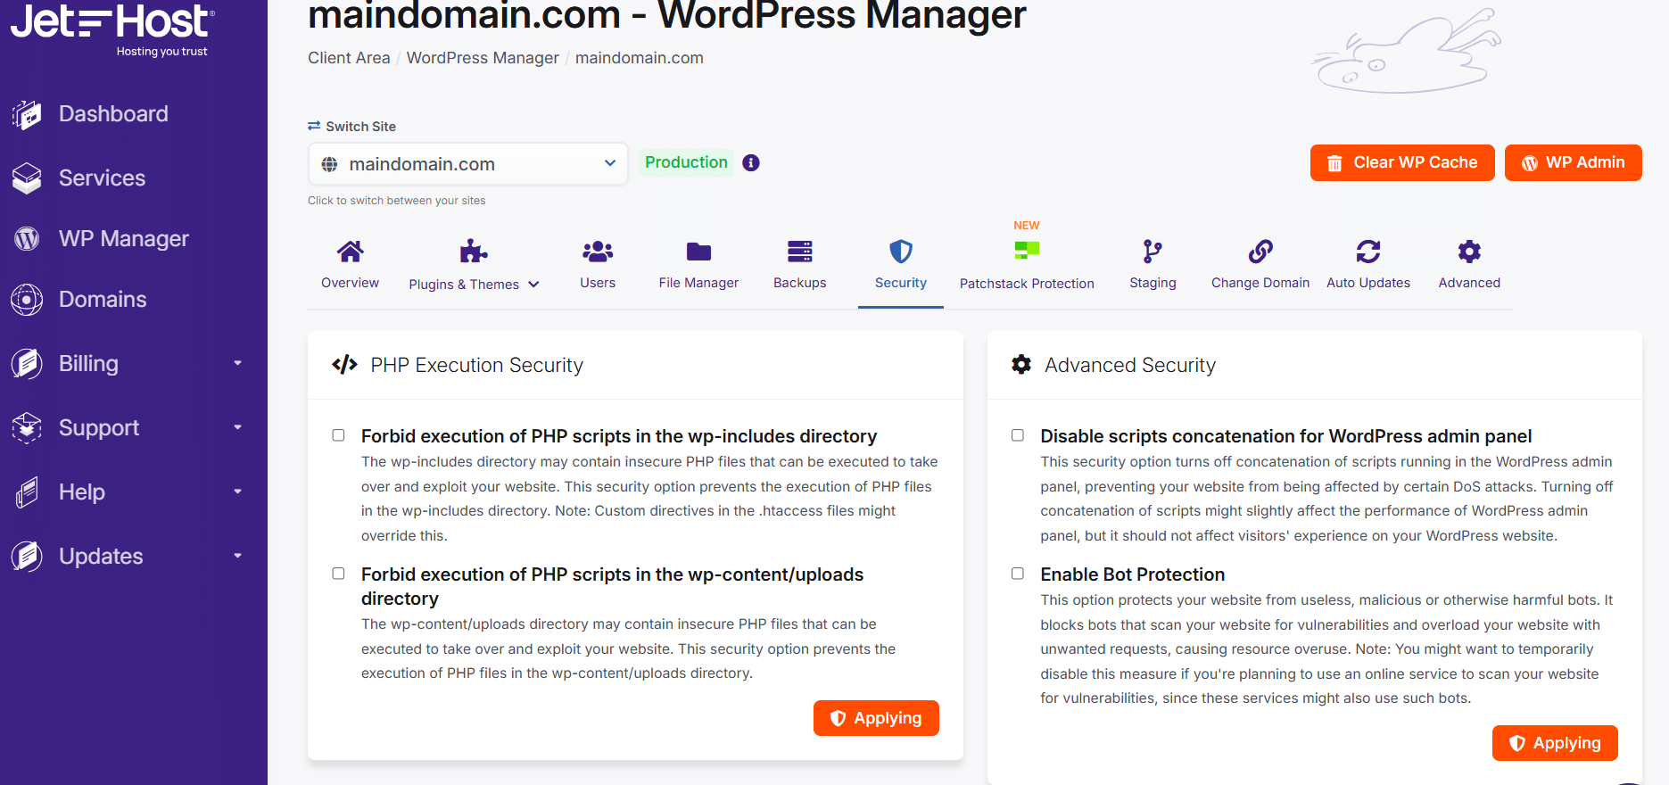The image size is (1669, 785).
Task: Click the Support sidebar icon
Action: [x=27, y=428]
